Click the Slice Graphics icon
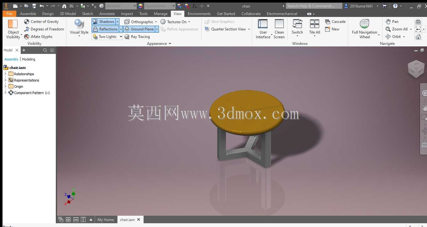Image resolution: width=427 pixels, height=227 pixels. tap(207, 22)
